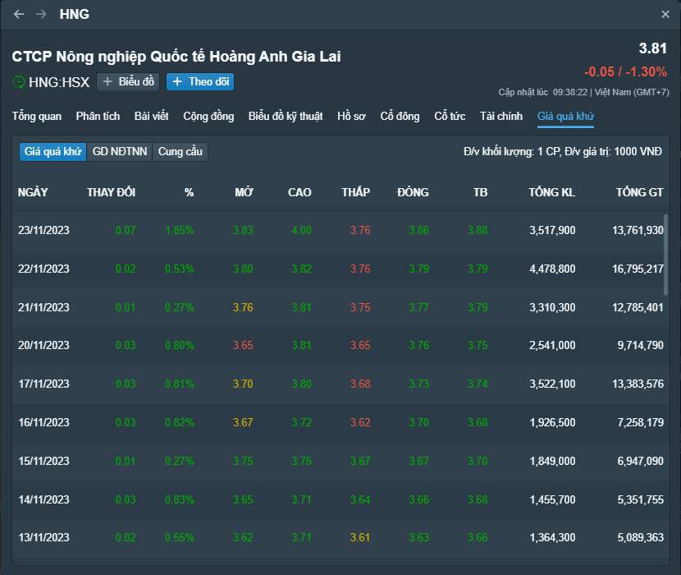Screen dimensions: 681x575
Task: Select the 20/11/2023 date cell
Action: [43, 345]
